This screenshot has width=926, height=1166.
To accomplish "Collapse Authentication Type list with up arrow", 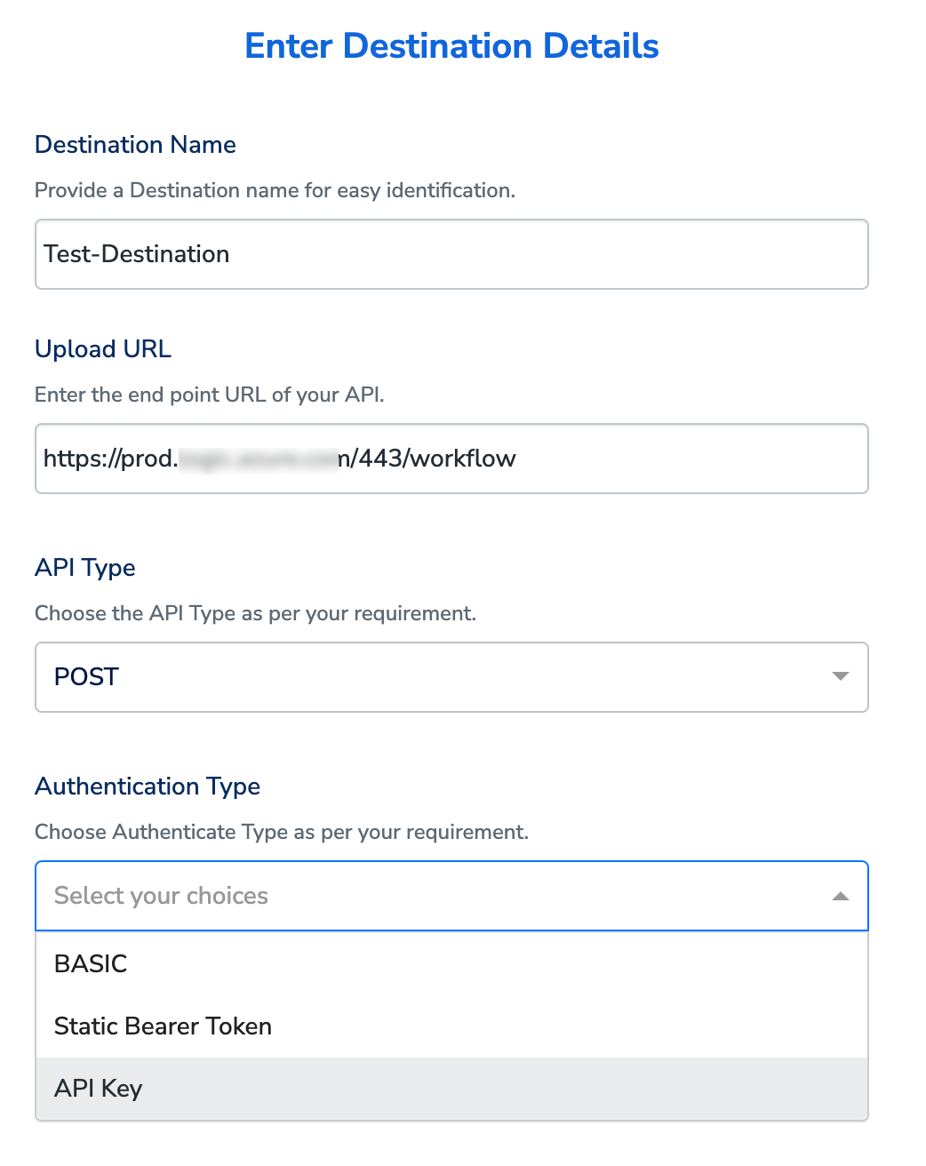I will tap(840, 896).
